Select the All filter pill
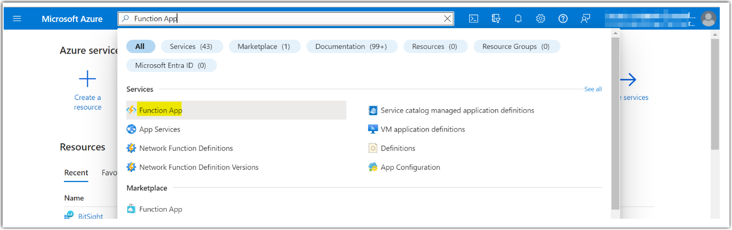This screenshot has height=230, width=732. coord(140,46)
